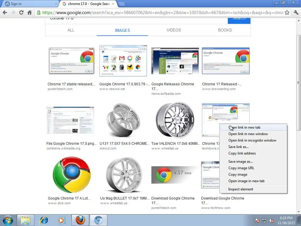Open Google Chrome 17.0.963.79 thumbnail
Viewport: 301px width, 226px height.
(123, 61)
